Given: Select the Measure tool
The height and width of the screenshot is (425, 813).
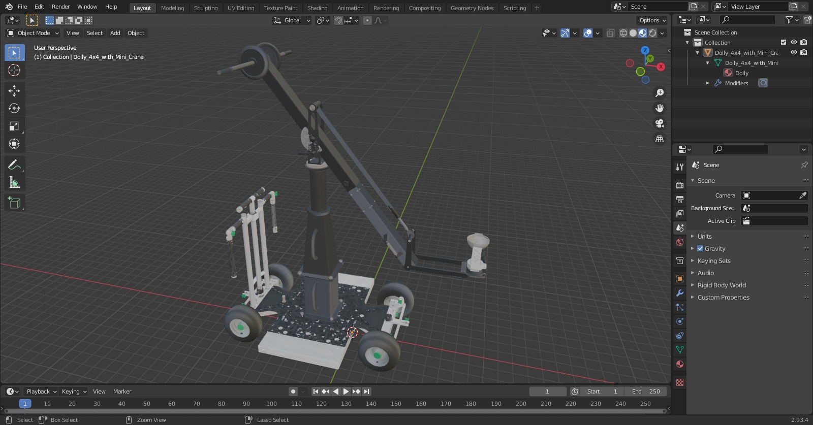Looking at the screenshot, I should click(x=14, y=182).
